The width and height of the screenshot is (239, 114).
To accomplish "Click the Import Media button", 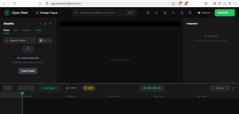I will click(28, 71).
